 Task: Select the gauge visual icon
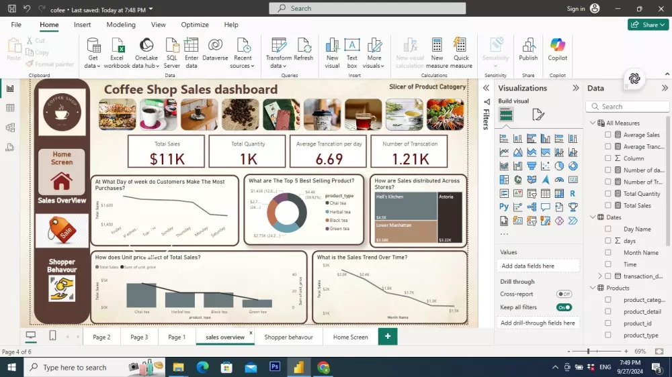(559, 180)
